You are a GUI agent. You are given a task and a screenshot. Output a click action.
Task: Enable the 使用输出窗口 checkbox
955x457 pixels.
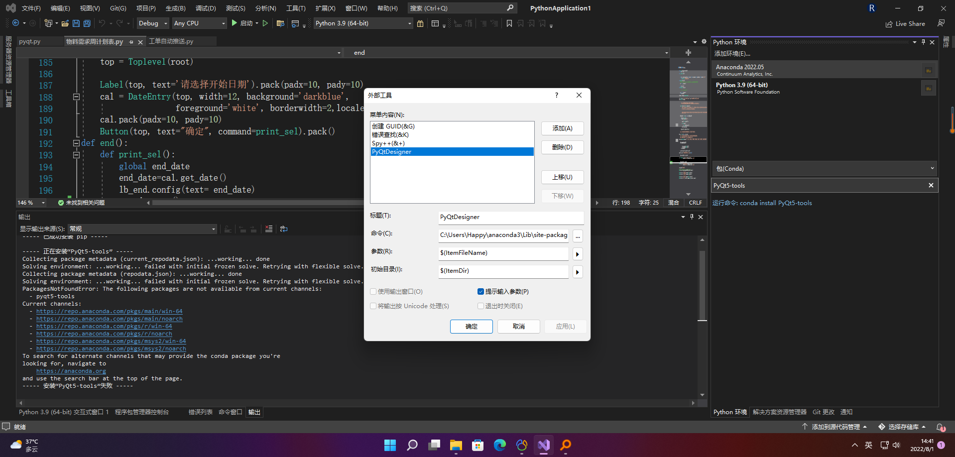(x=373, y=292)
